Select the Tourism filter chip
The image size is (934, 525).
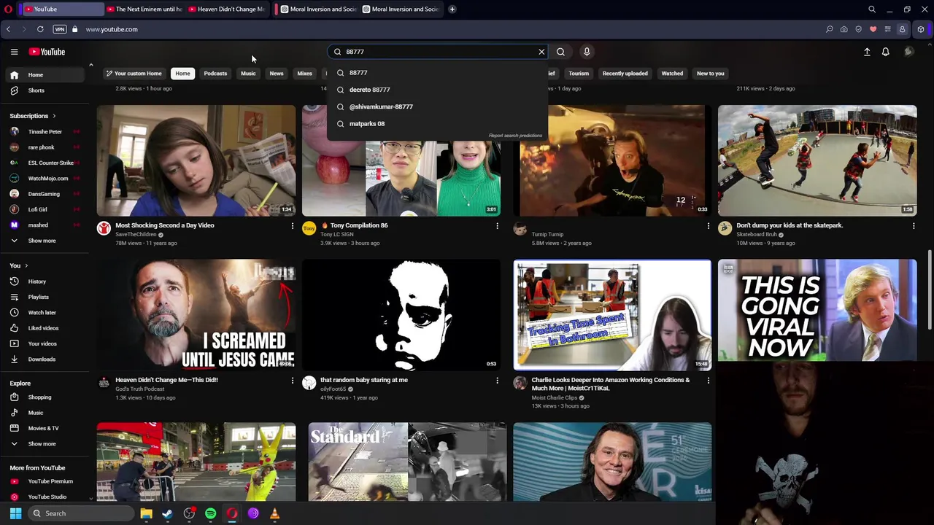pos(579,74)
